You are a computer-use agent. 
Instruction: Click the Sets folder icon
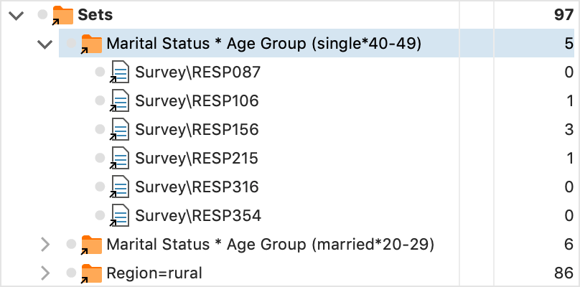(63, 15)
